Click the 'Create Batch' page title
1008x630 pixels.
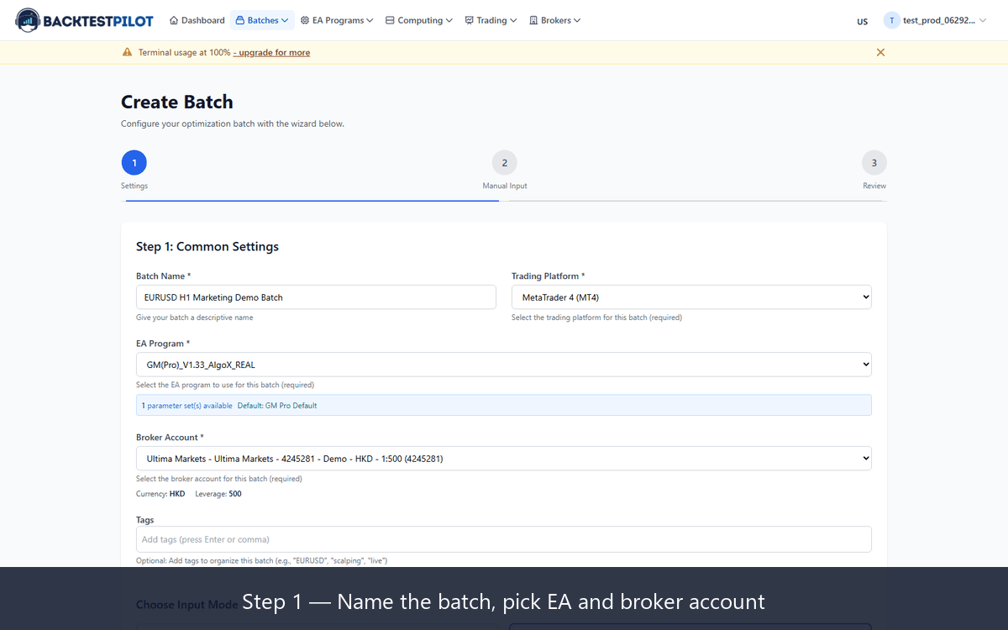coord(177,102)
